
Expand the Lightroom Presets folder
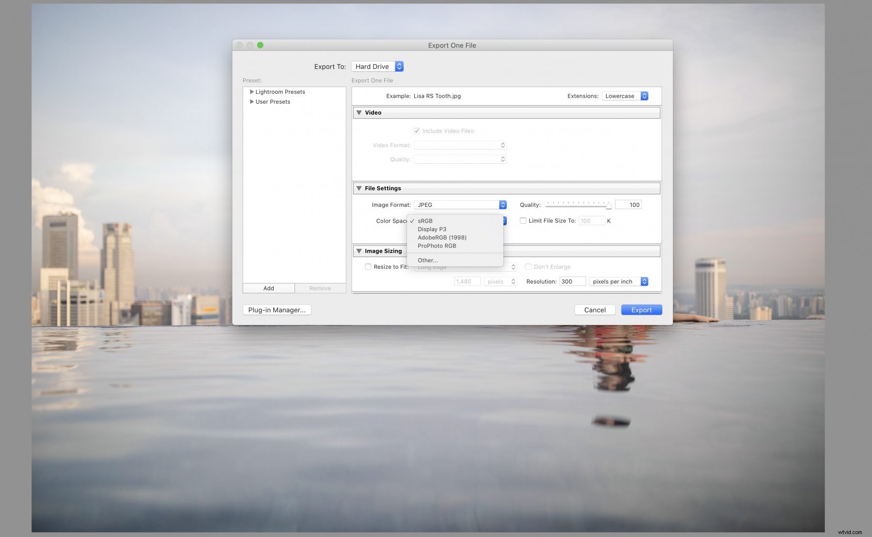(x=252, y=92)
